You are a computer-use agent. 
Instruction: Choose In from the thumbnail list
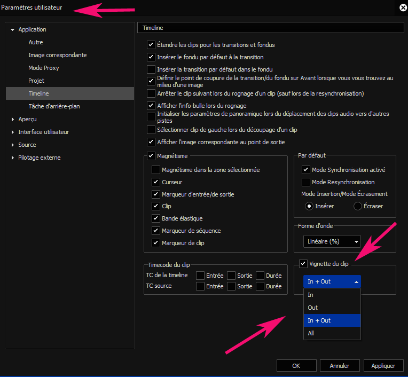(x=332, y=295)
